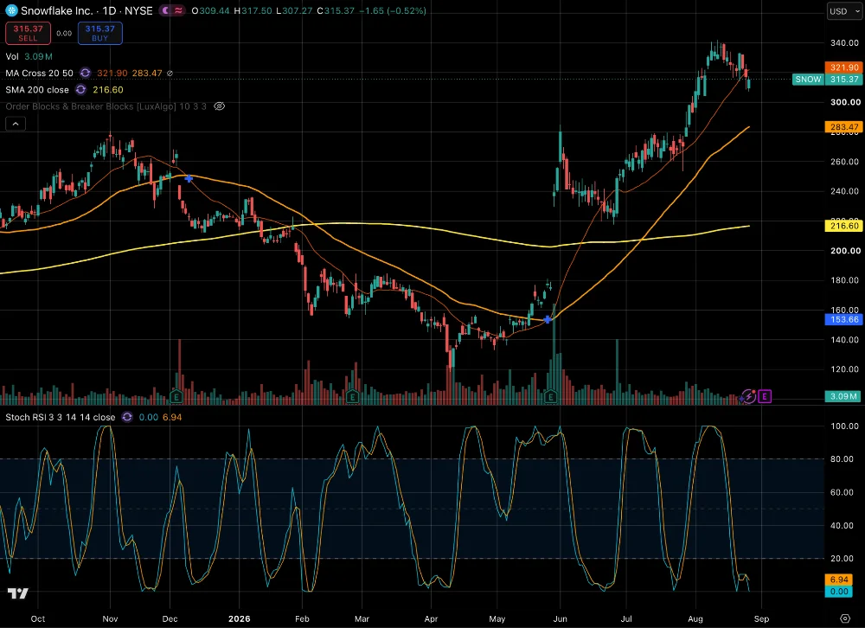Click the yellow 216.60 price axis label
This screenshot has height=628, width=865.
[x=843, y=226]
